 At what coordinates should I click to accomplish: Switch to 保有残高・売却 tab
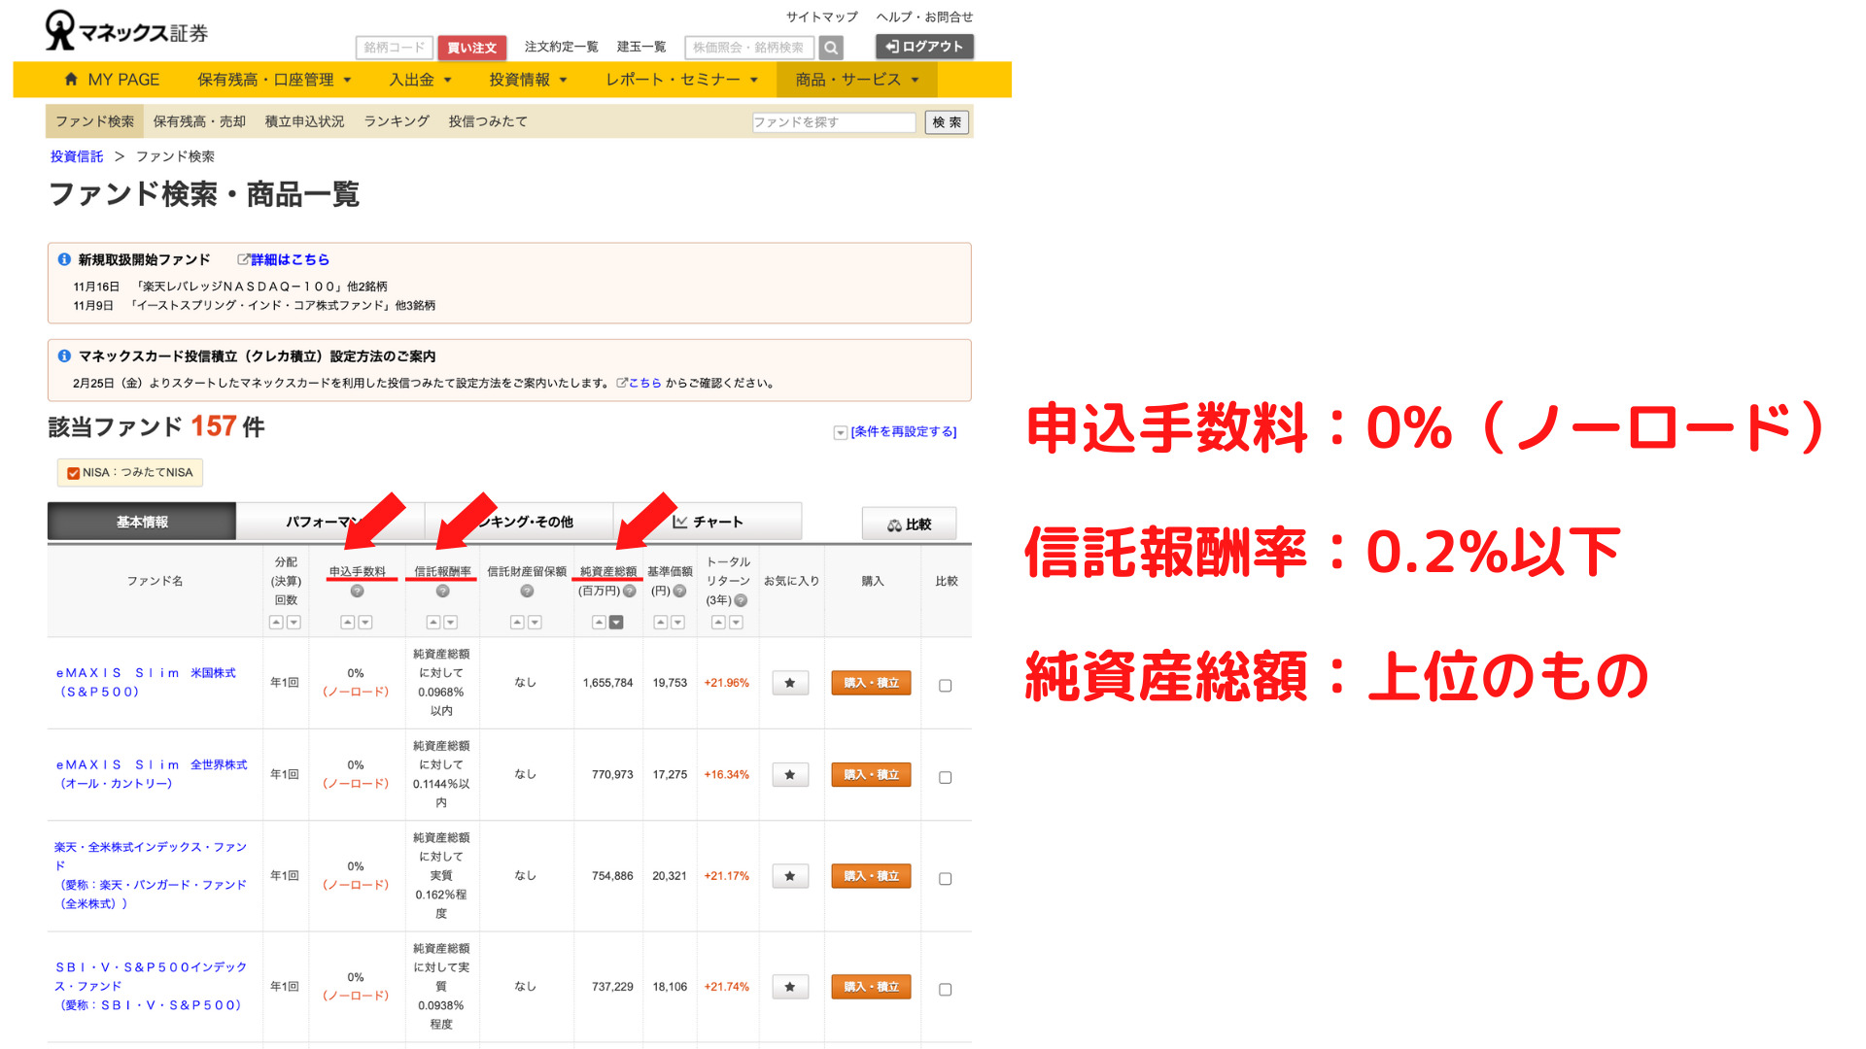[x=199, y=121]
